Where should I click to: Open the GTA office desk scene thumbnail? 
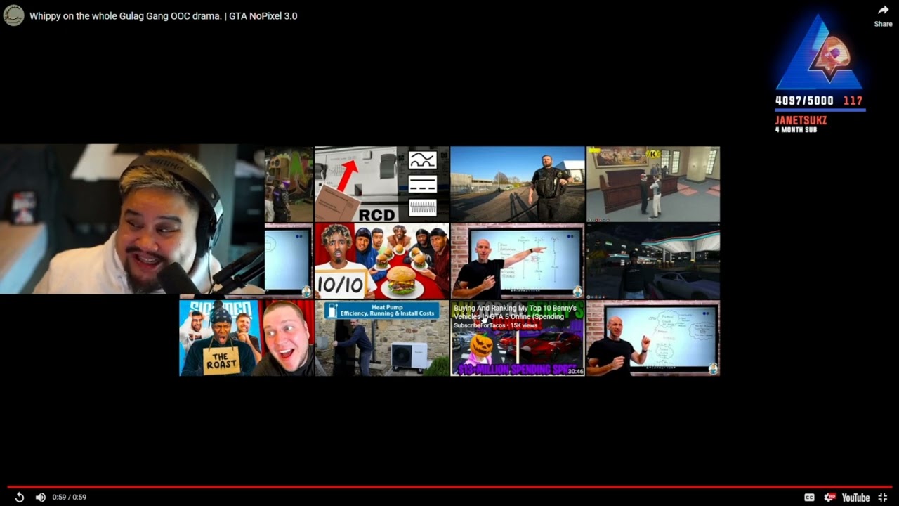pyautogui.click(x=653, y=184)
